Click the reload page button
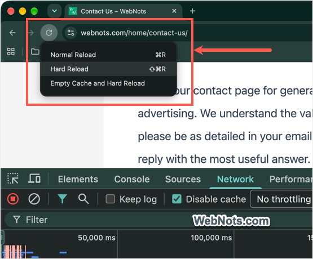The image size is (313, 259). [49, 33]
